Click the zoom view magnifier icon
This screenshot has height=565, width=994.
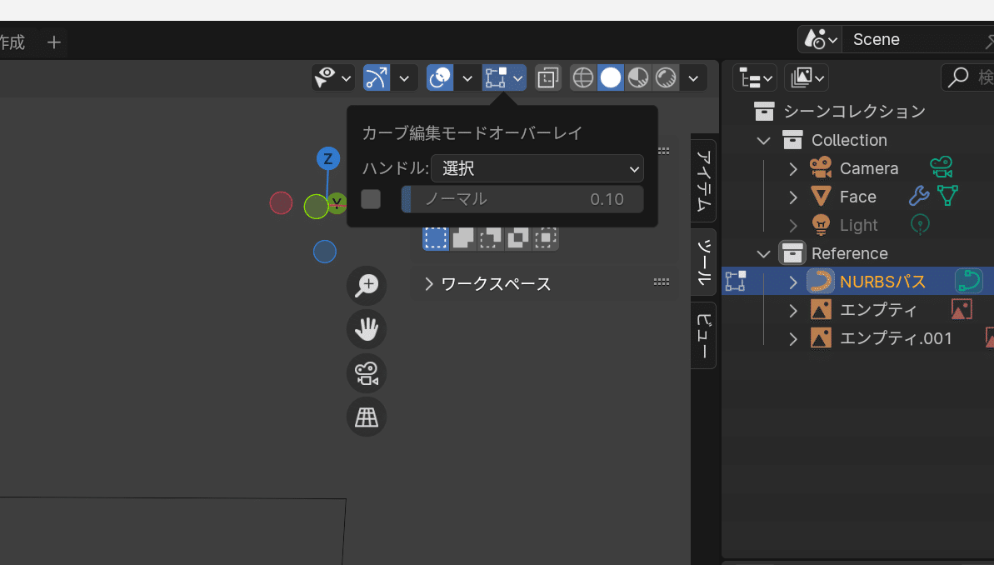tap(367, 285)
